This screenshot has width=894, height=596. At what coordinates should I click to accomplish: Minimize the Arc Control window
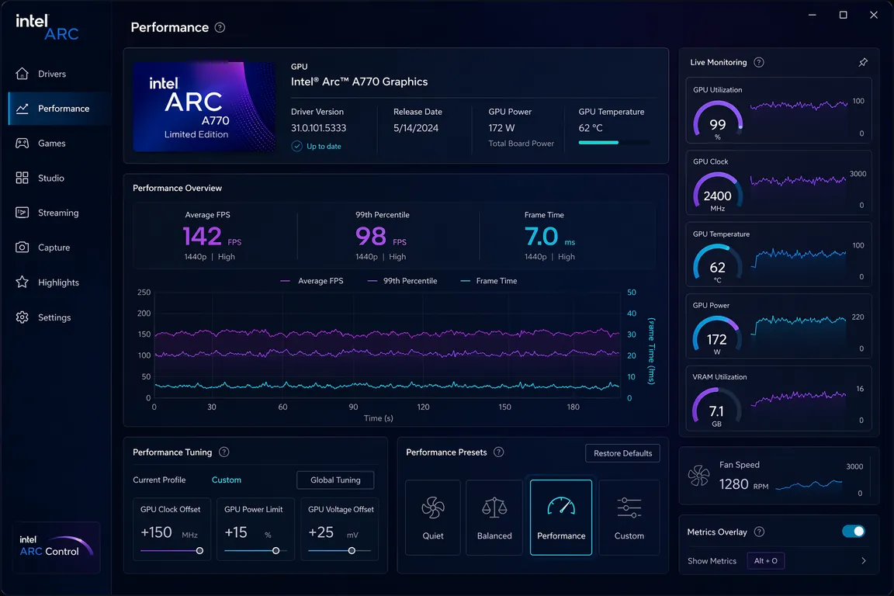813,15
